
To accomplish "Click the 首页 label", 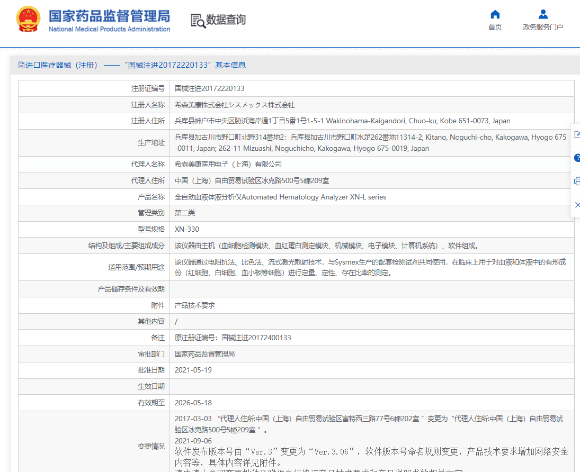I will (495, 27).
